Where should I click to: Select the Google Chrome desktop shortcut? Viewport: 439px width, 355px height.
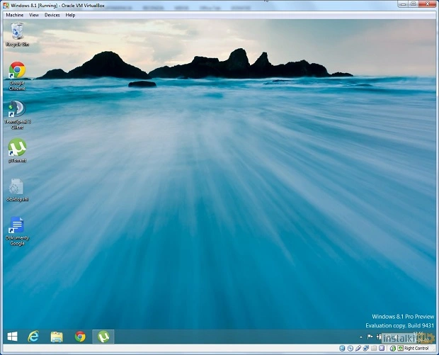click(x=17, y=71)
